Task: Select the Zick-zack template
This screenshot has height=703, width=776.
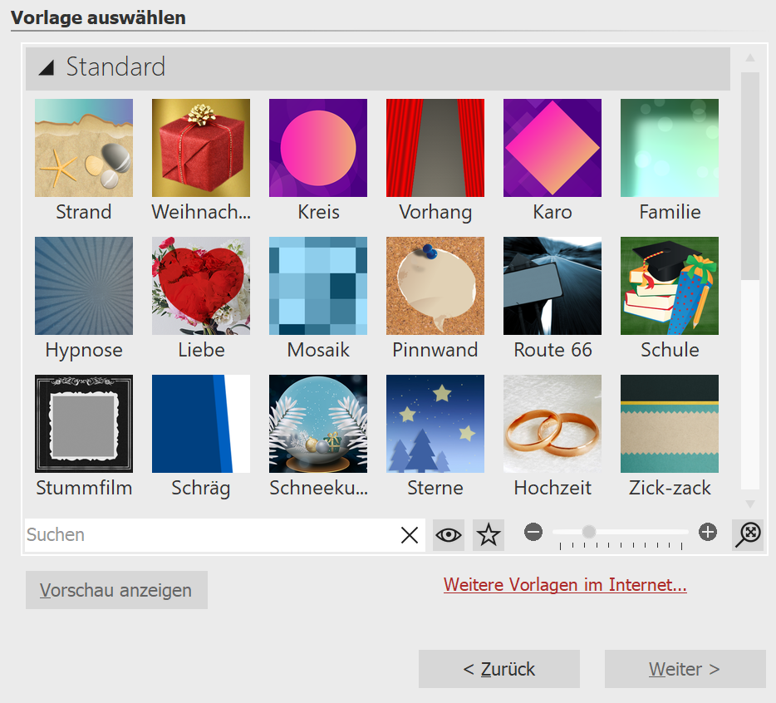Action: pos(670,423)
